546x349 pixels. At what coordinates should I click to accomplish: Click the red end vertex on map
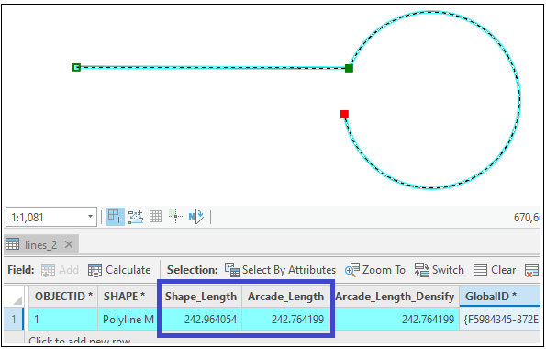(x=344, y=114)
